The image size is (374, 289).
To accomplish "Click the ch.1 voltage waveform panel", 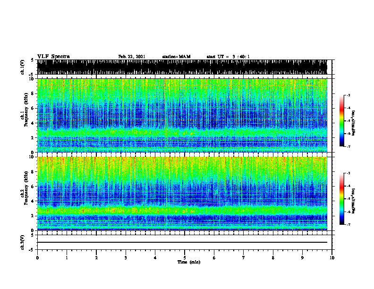I will click(182, 67).
